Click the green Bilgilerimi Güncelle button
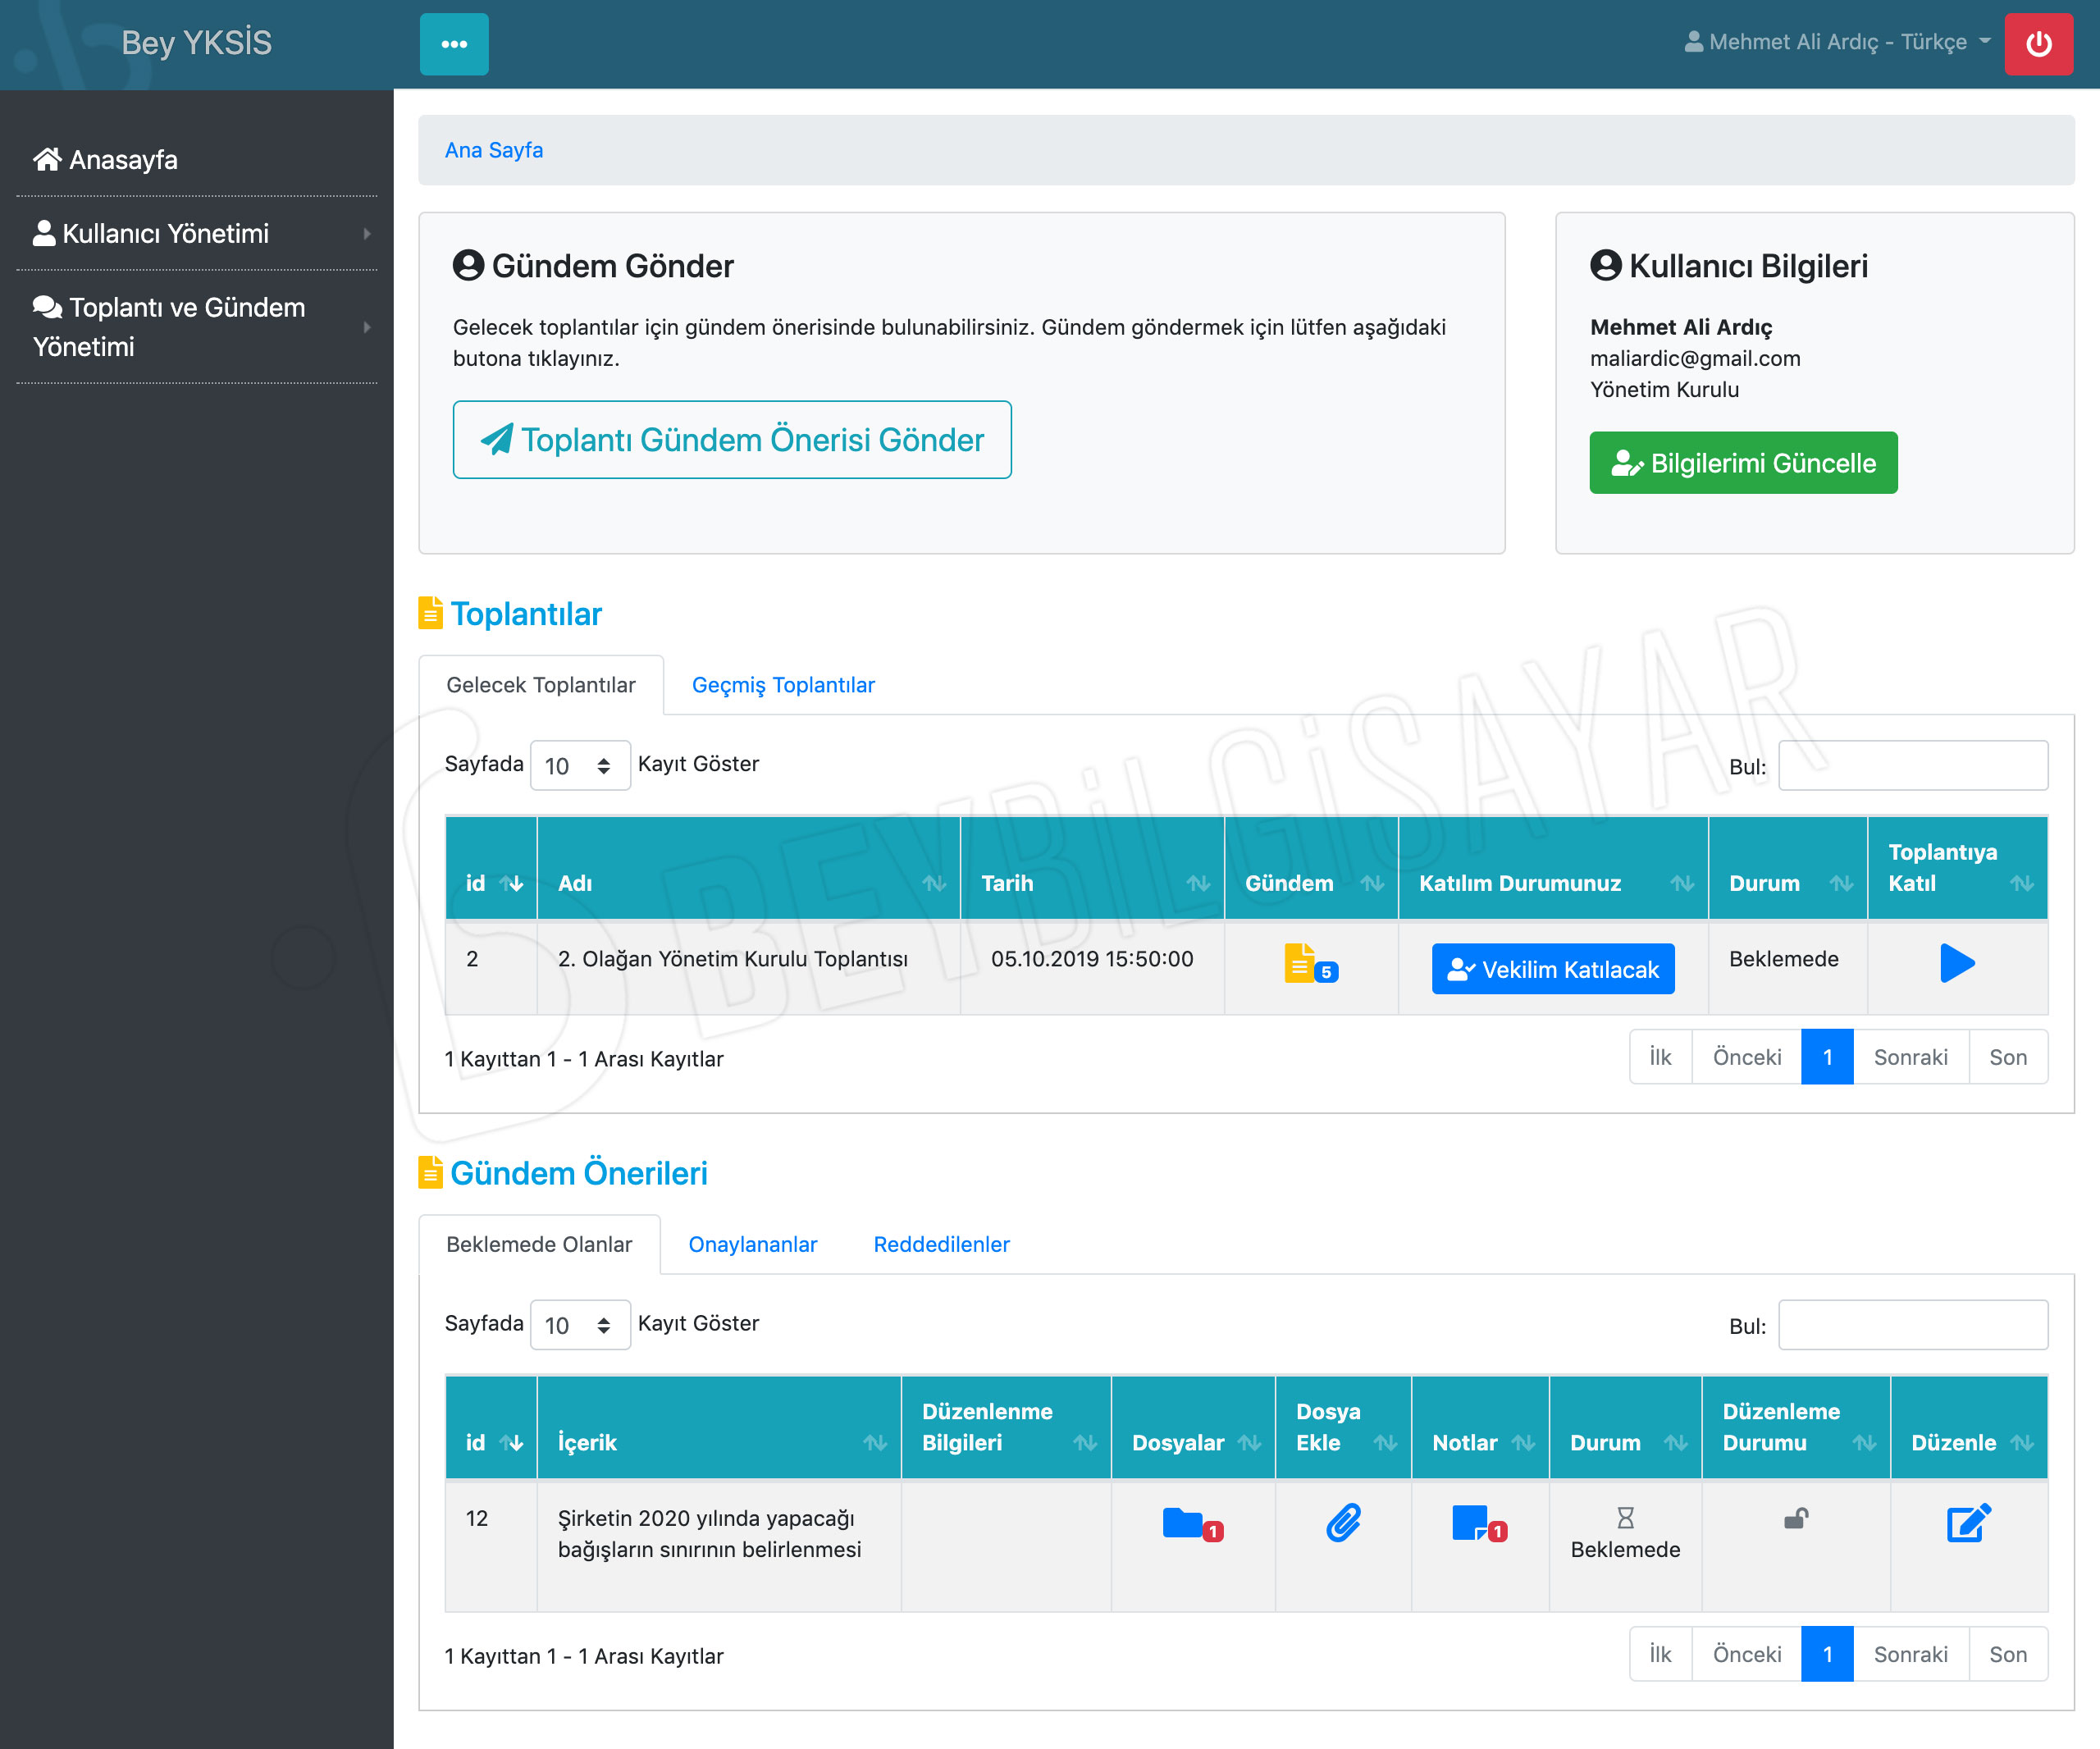Image resolution: width=2100 pixels, height=1749 pixels. 1743,463
